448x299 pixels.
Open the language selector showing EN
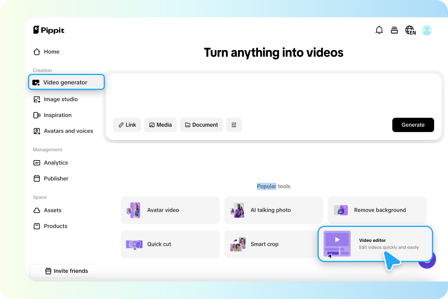[410, 30]
